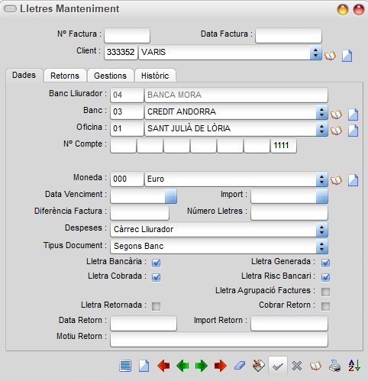Click the Data Retorn input field
Viewport: 368px width, 381px height.
(x=144, y=323)
